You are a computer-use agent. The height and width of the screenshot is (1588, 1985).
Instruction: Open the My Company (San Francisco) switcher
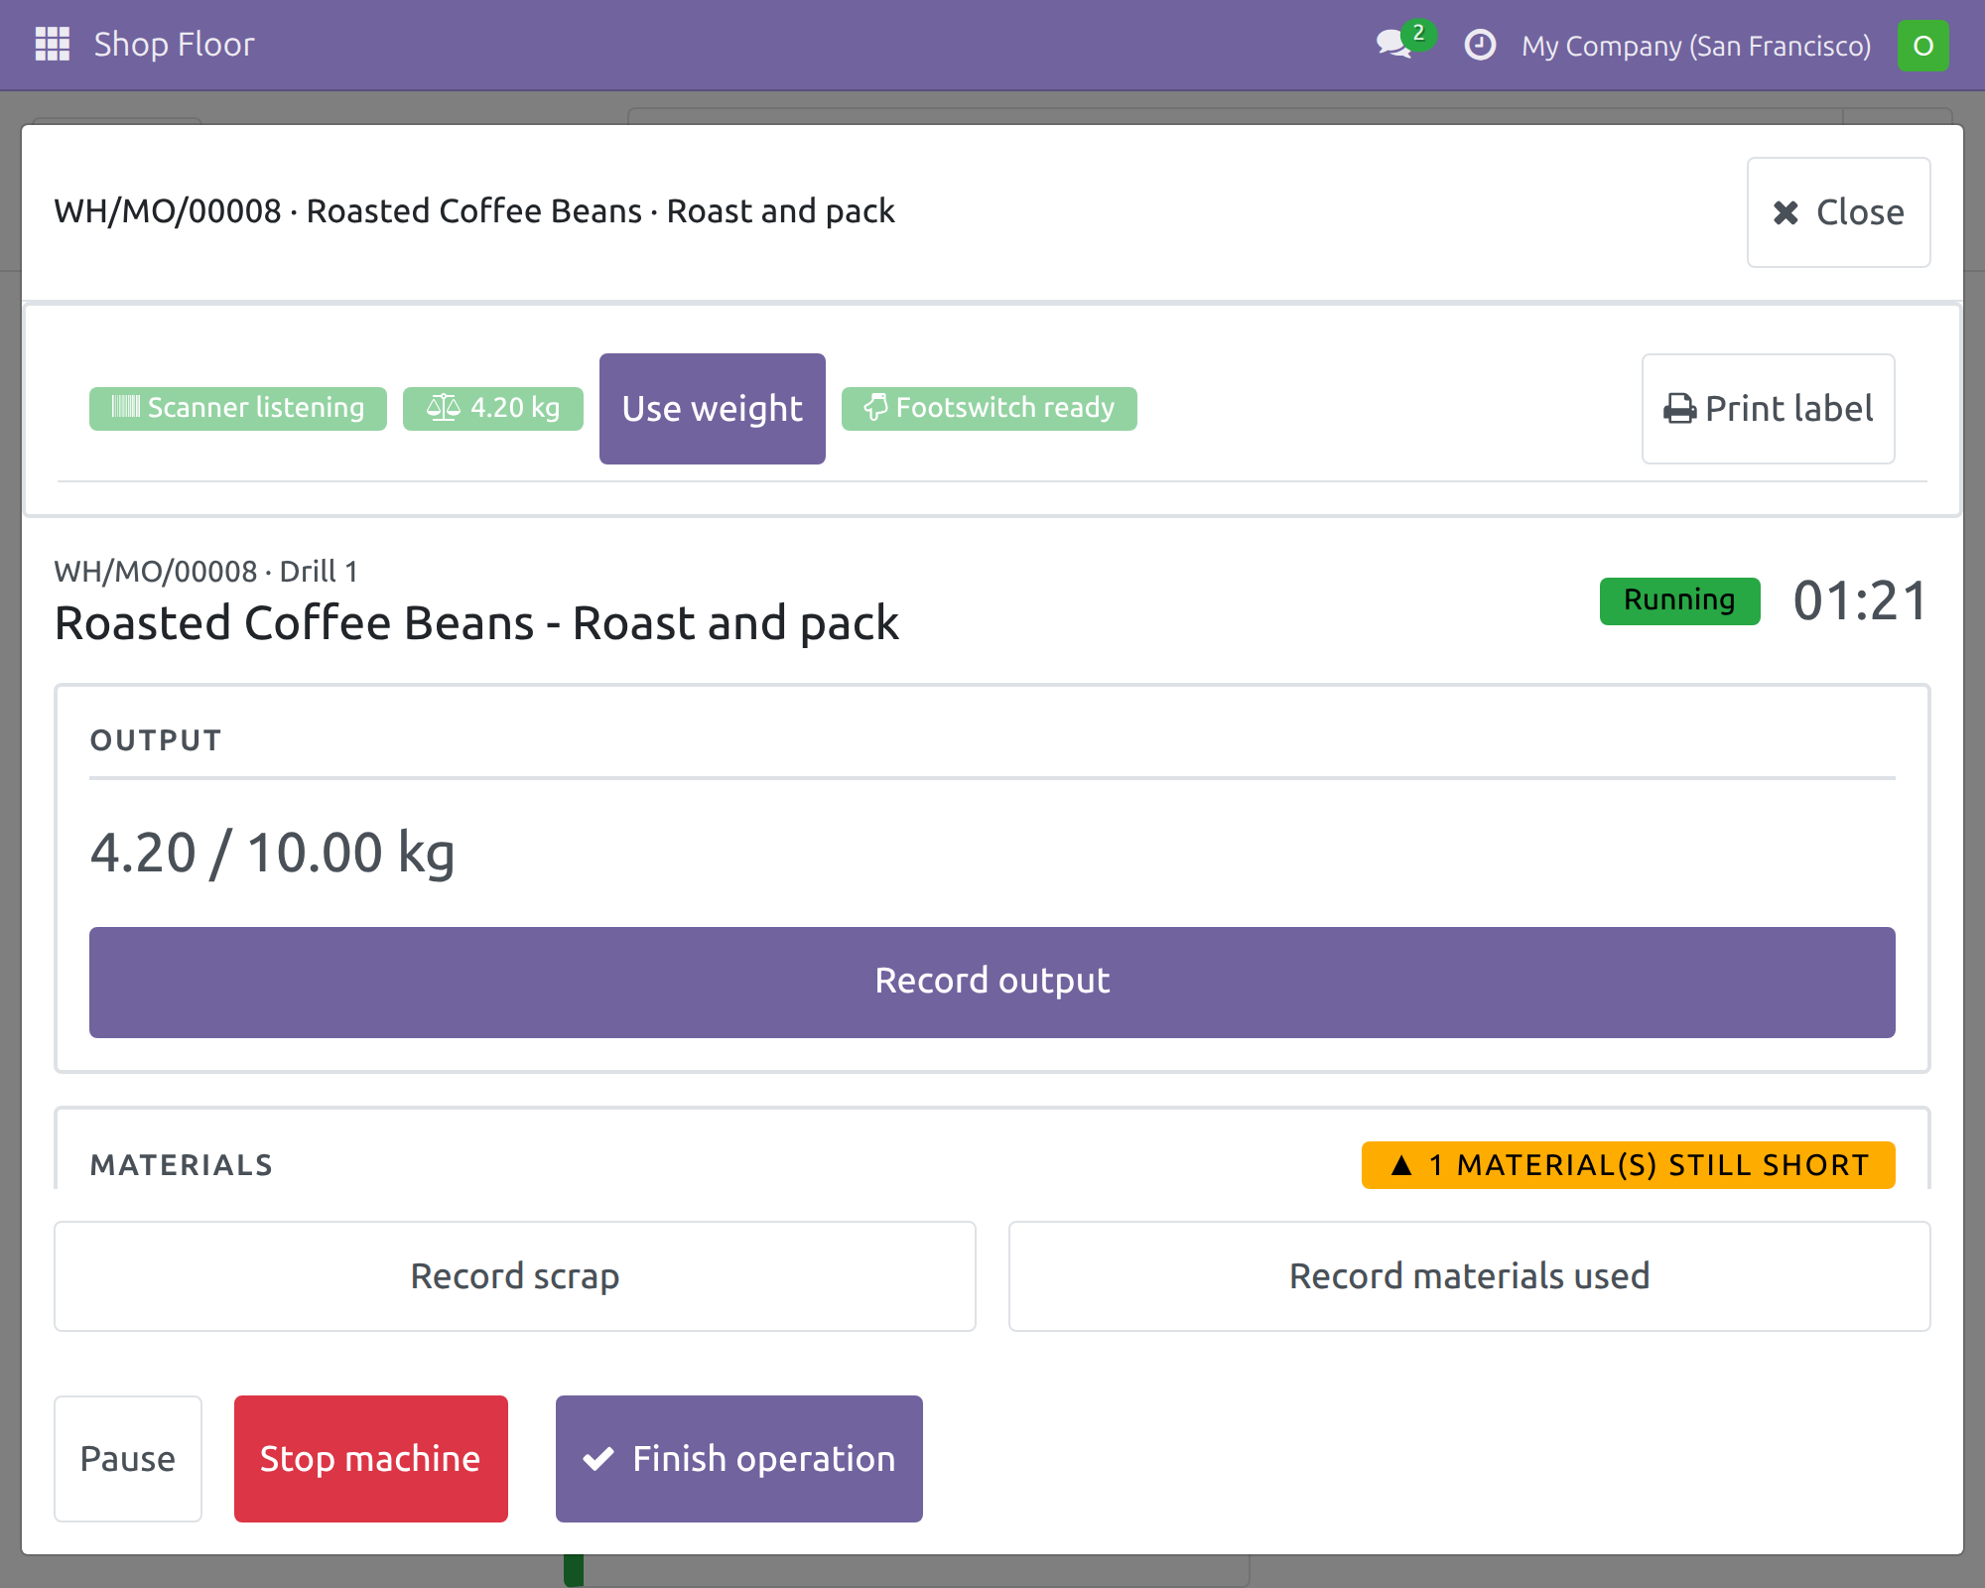[1696, 46]
